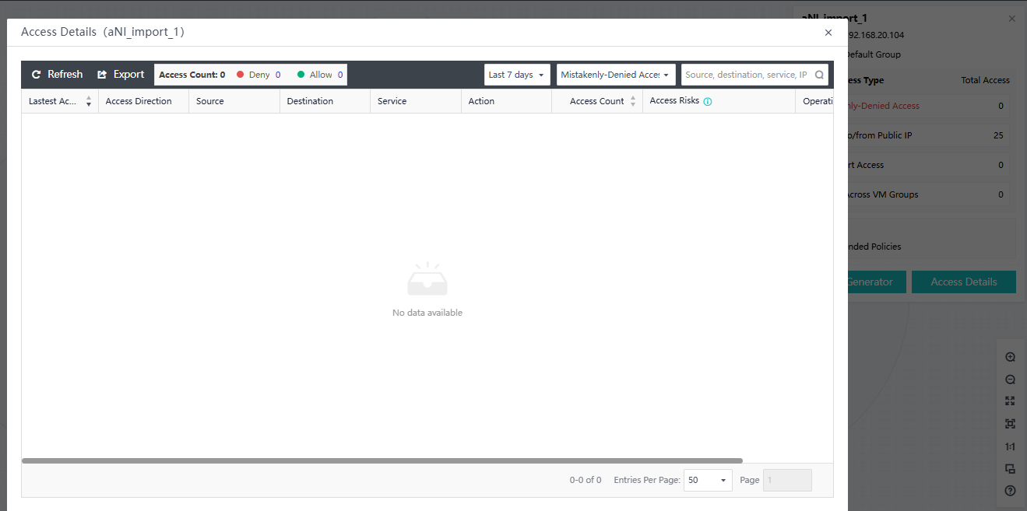Close the Access Details dialog

pos(828,33)
